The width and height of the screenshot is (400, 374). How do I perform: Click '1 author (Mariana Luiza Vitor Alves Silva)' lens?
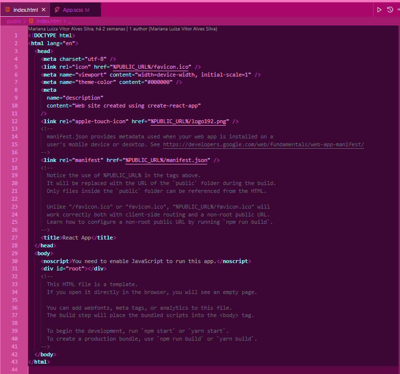click(x=173, y=29)
